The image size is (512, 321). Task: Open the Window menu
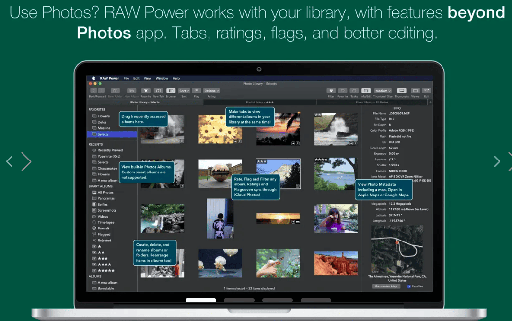[162, 78]
